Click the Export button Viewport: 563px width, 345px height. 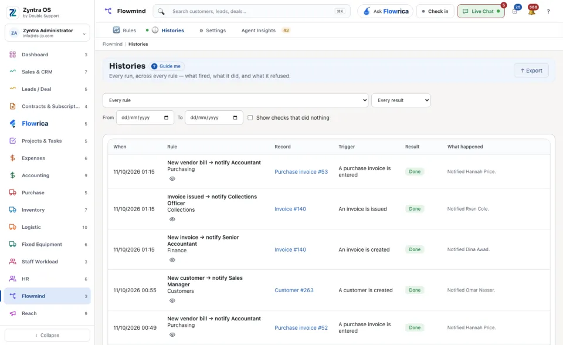click(531, 70)
